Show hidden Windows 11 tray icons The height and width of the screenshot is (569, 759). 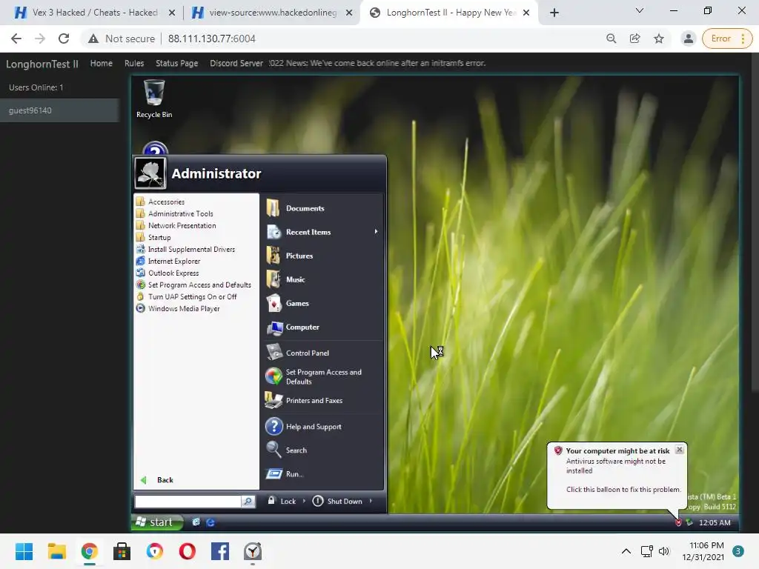(x=626, y=551)
